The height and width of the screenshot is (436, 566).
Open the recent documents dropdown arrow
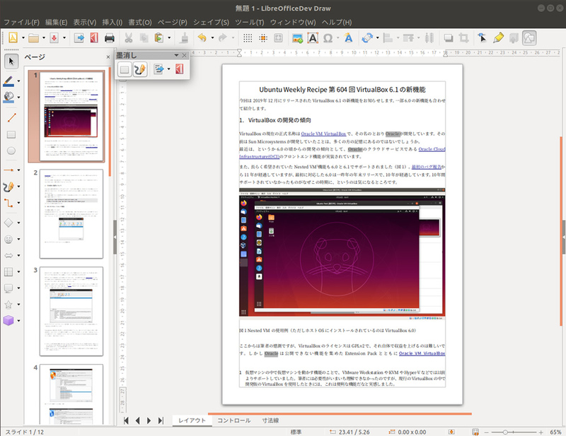click(44, 37)
